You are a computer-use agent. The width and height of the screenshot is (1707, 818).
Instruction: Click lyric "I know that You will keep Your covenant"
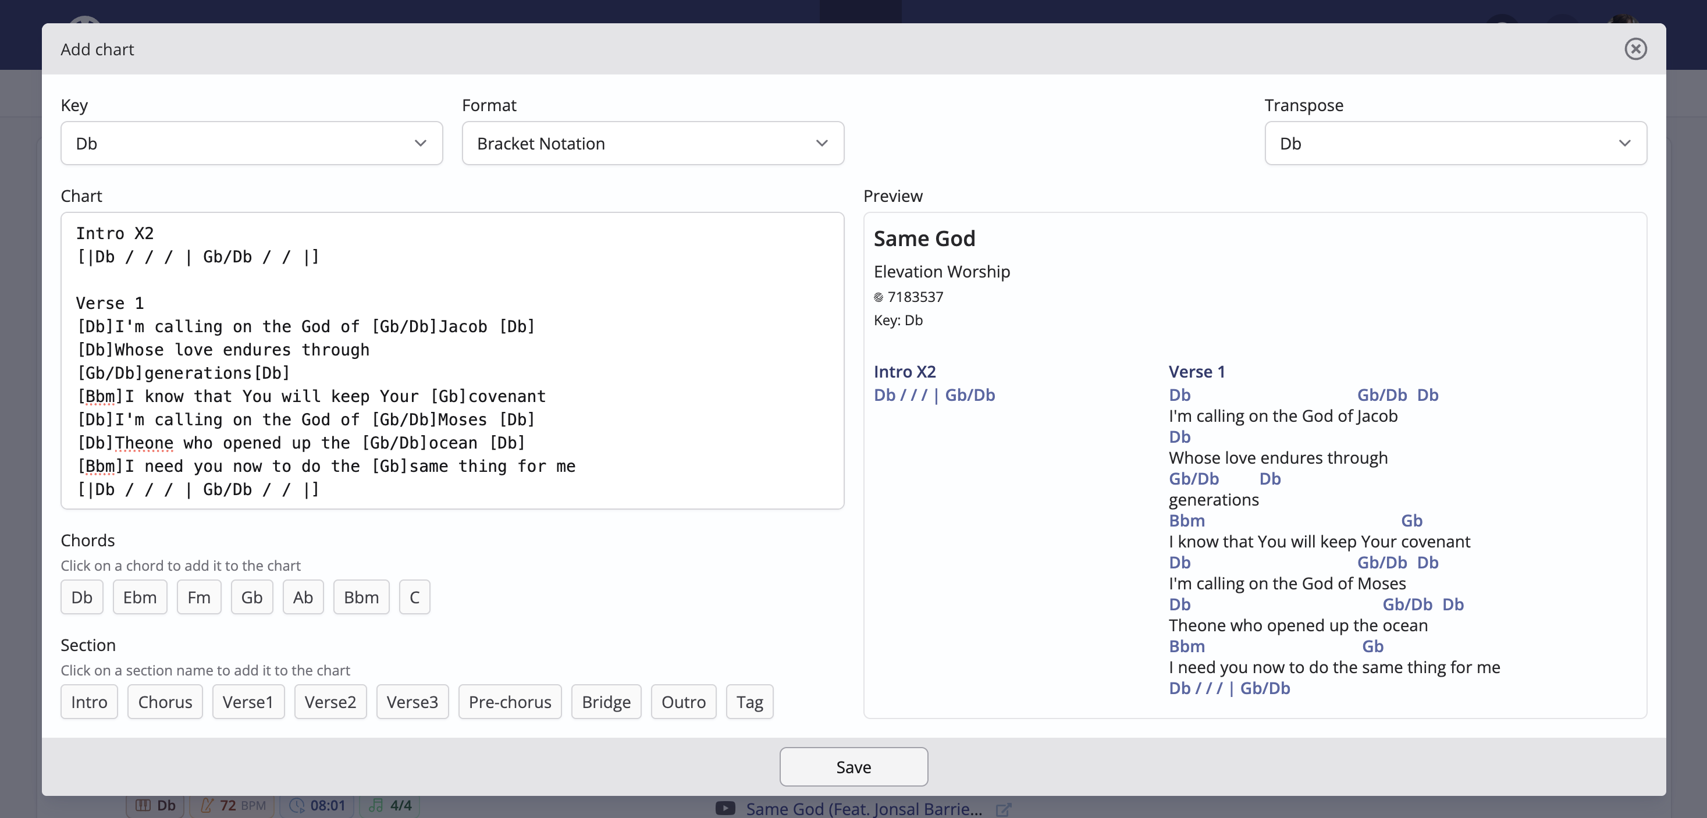pyautogui.click(x=1320, y=542)
